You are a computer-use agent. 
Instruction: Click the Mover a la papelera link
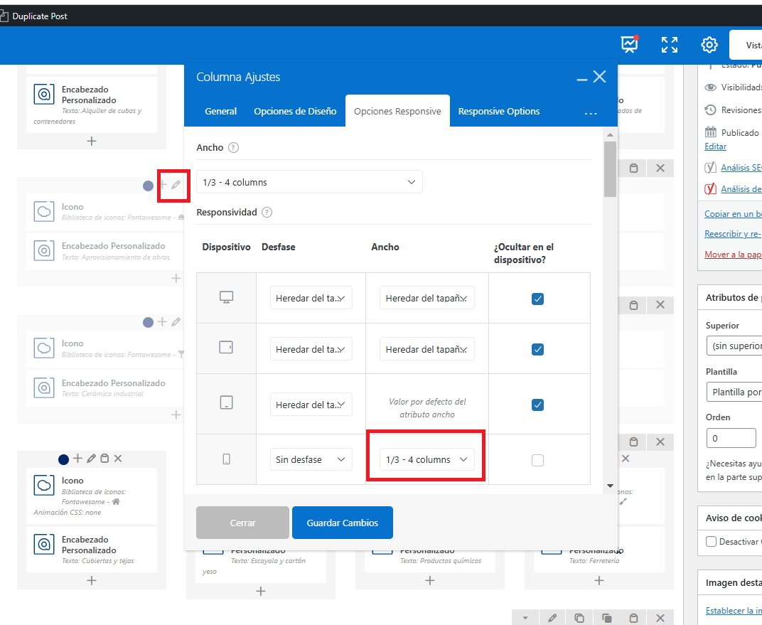733,255
